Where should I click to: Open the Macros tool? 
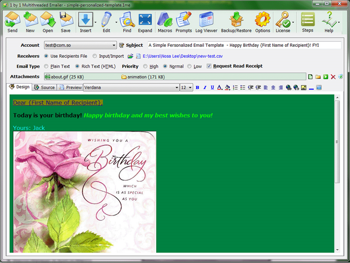point(165,22)
